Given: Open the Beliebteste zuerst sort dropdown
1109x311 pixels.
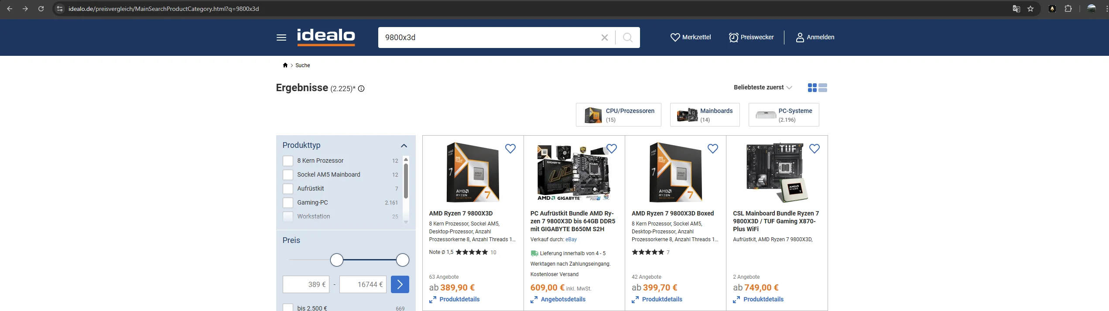Looking at the screenshot, I should point(763,88).
